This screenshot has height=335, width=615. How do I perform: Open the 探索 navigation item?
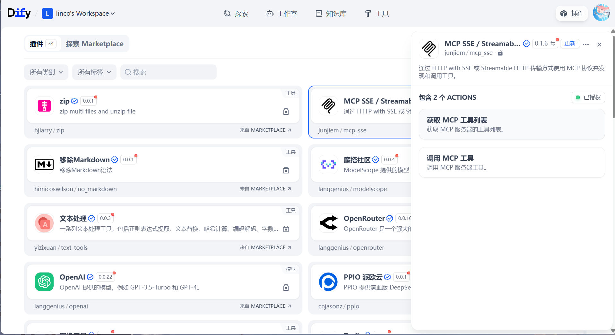pos(236,13)
